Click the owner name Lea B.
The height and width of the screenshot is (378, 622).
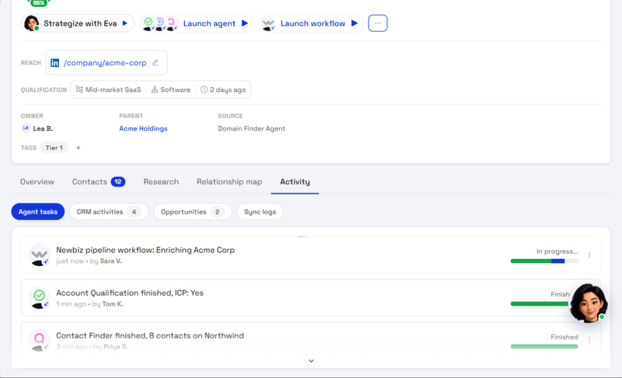[x=43, y=128]
